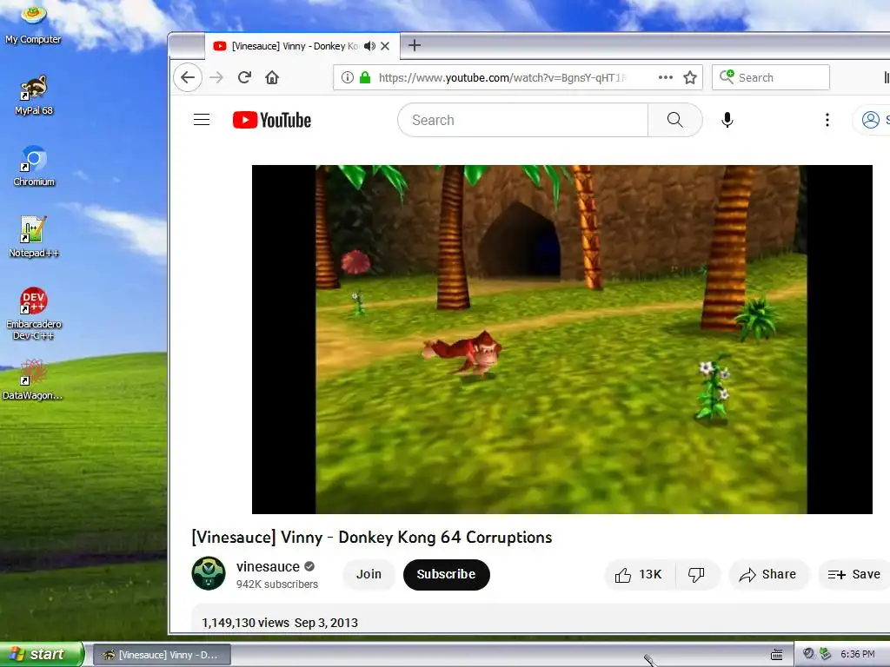Open YouTube guide hamburger menu
Image resolution: width=890 pixels, height=667 pixels.
coord(202,120)
